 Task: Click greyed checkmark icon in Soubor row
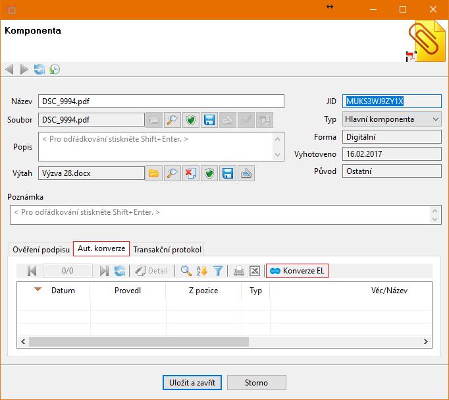[x=246, y=120]
